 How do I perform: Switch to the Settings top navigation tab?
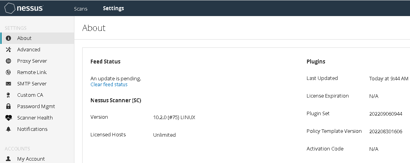pos(114,8)
